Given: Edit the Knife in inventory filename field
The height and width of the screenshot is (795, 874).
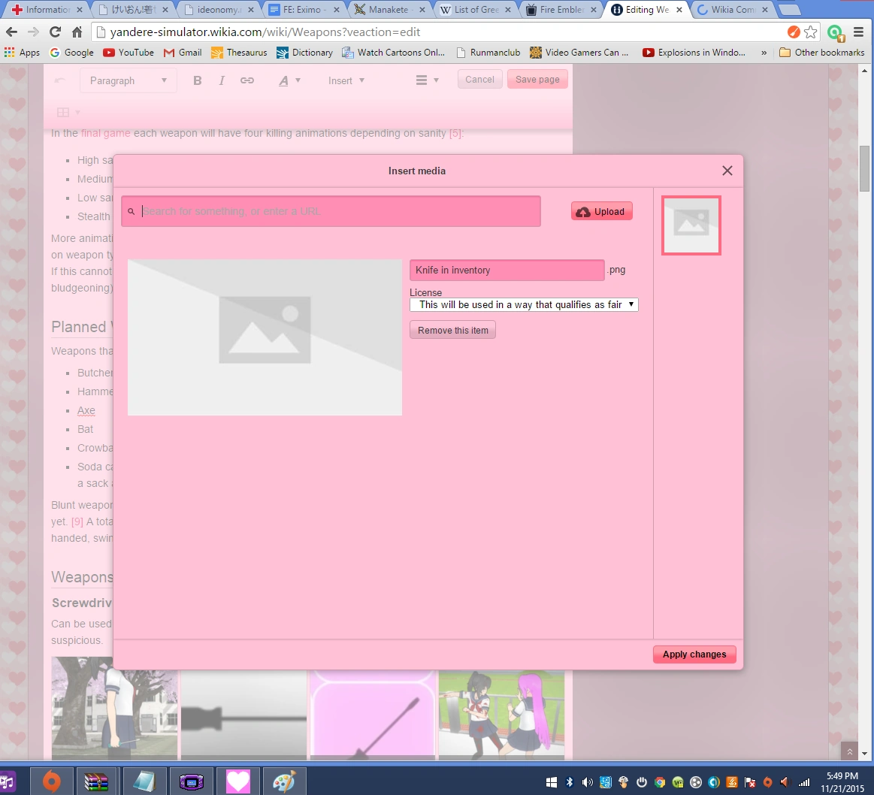Looking at the screenshot, I should pyautogui.click(x=507, y=271).
